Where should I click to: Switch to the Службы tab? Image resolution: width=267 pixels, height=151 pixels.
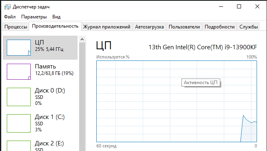[248, 27]
